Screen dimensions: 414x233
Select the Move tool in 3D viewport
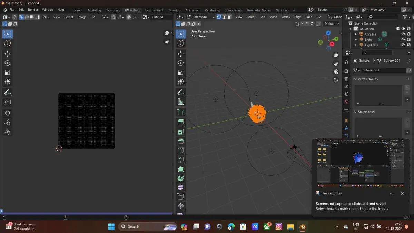pos(180,54)
